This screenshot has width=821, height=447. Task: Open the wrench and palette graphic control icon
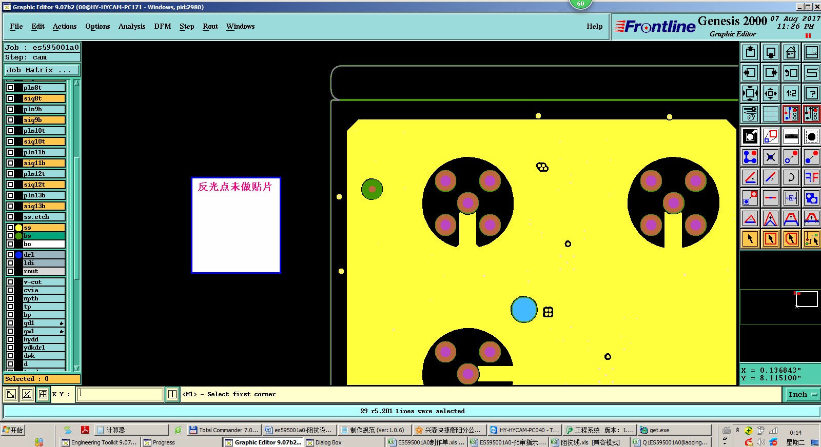pos(750,114)
